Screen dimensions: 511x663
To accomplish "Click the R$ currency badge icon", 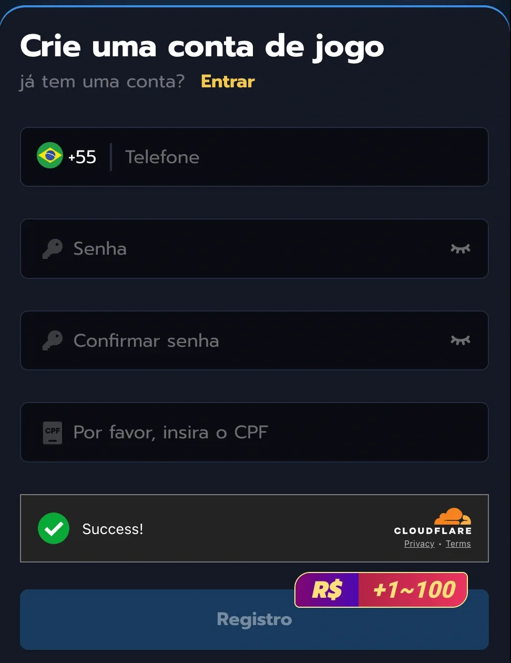I will (327, 589).
